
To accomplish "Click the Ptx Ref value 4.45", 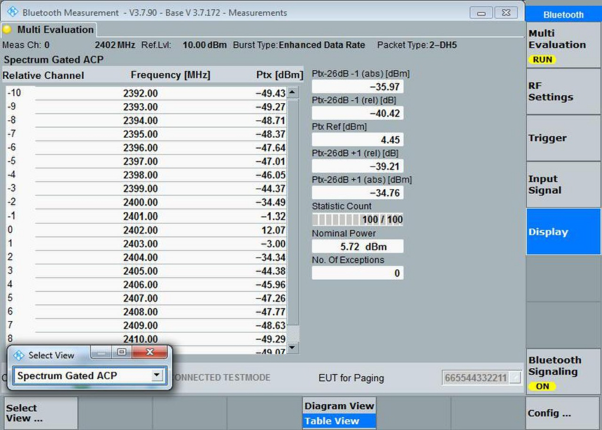I will pos(357,140).
